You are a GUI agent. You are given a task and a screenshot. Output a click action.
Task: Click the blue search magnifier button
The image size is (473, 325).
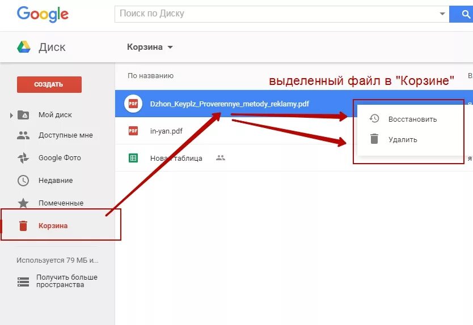point(462,14)
